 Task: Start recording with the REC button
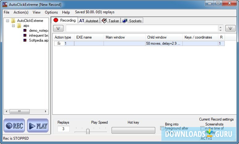point(14,125)
